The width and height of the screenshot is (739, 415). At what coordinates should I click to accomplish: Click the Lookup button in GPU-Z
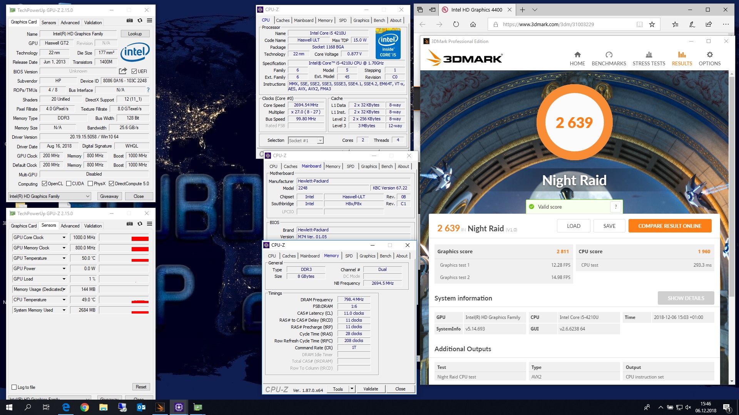[135, 34]
